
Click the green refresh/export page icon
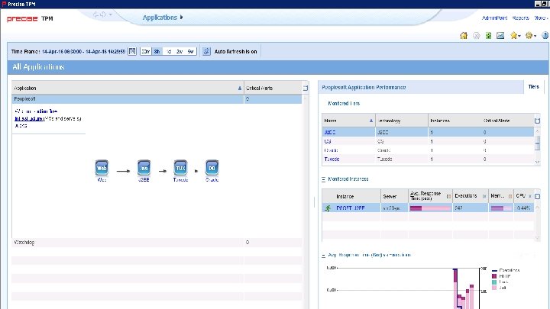pos(488,35)
